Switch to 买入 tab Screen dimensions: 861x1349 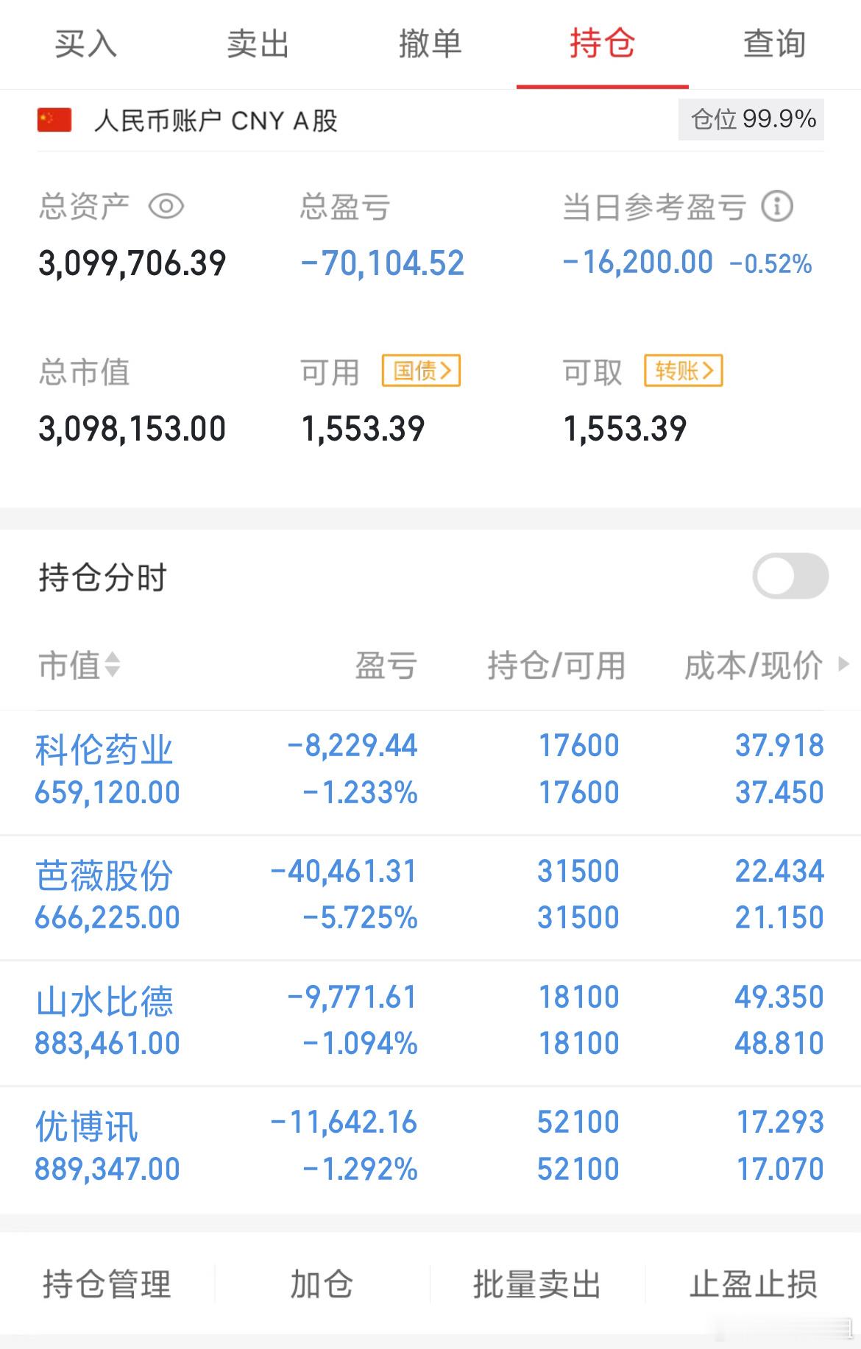(86, 44)
